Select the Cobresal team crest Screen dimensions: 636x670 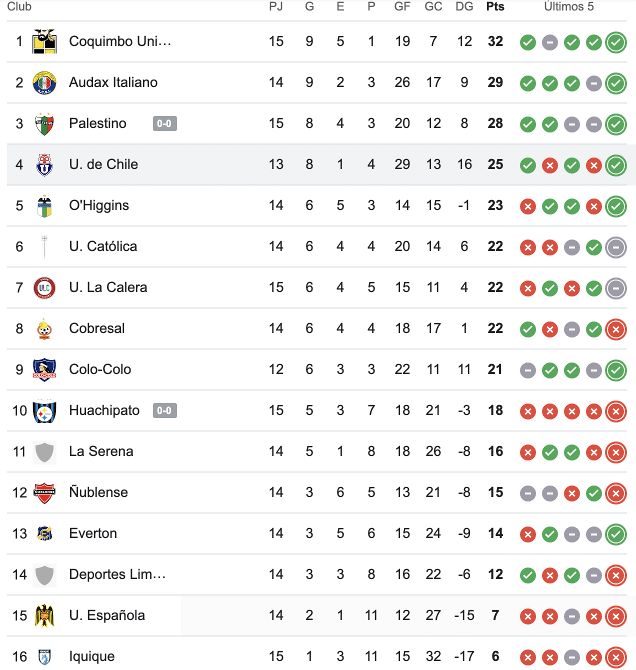pyautogui.click(x=44, y=328)
